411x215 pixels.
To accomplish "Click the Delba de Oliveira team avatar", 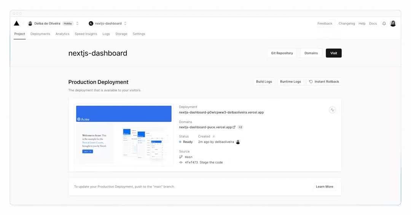I will (30, 24).
